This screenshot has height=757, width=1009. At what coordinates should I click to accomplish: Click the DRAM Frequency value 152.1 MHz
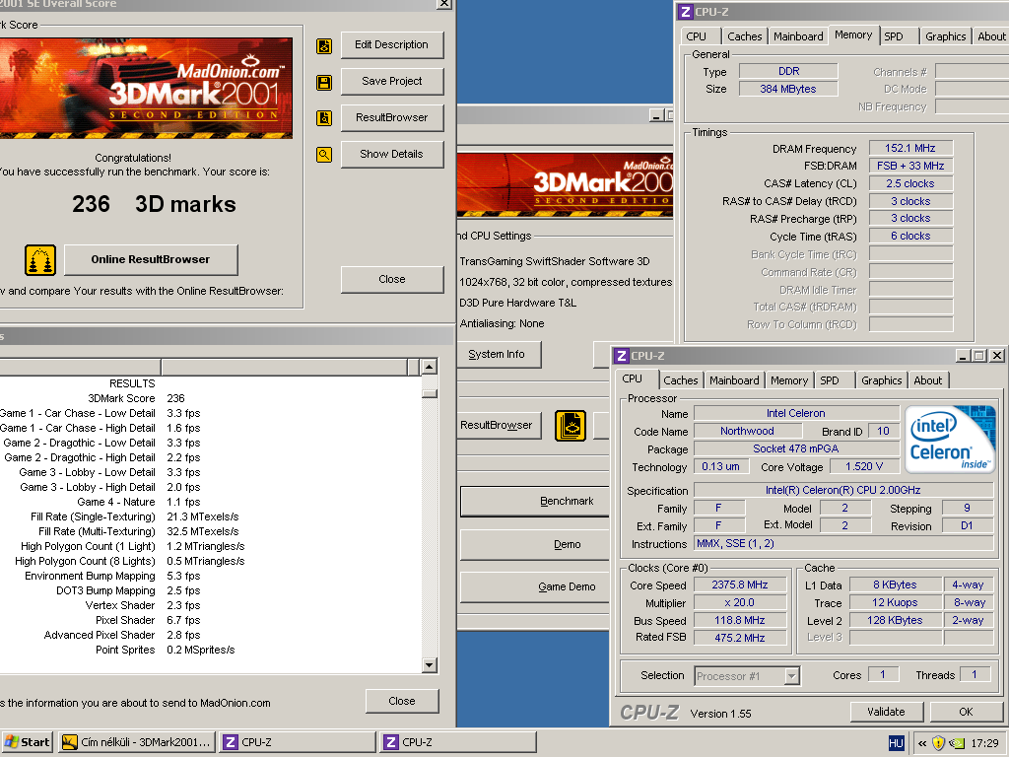click(x=909, y=148)
